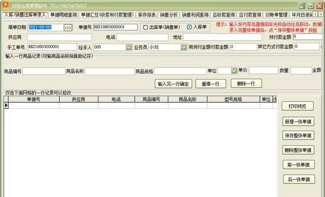Go to 后一张单据

tap(299, 179)
